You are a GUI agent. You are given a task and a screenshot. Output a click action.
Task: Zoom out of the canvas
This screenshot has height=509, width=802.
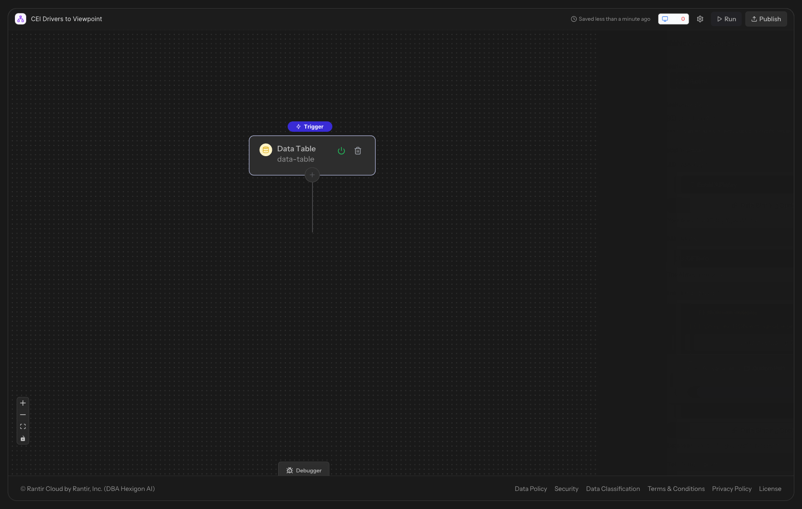23,415
